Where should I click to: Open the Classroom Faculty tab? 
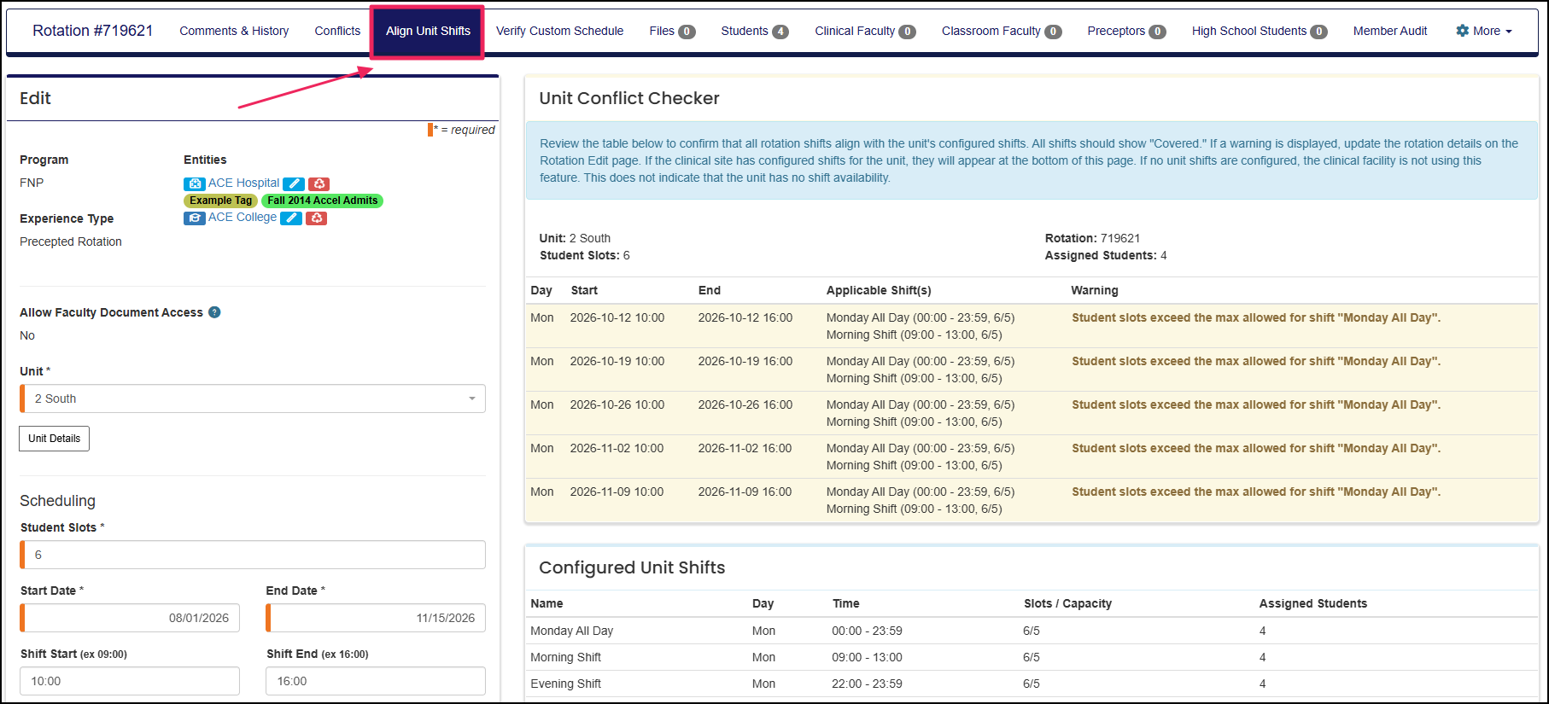[x=1002, y=31]
